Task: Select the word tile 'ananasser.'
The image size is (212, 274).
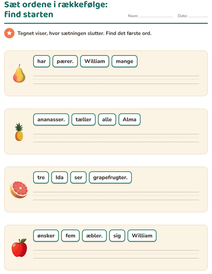Action: (x=51, y=119)
